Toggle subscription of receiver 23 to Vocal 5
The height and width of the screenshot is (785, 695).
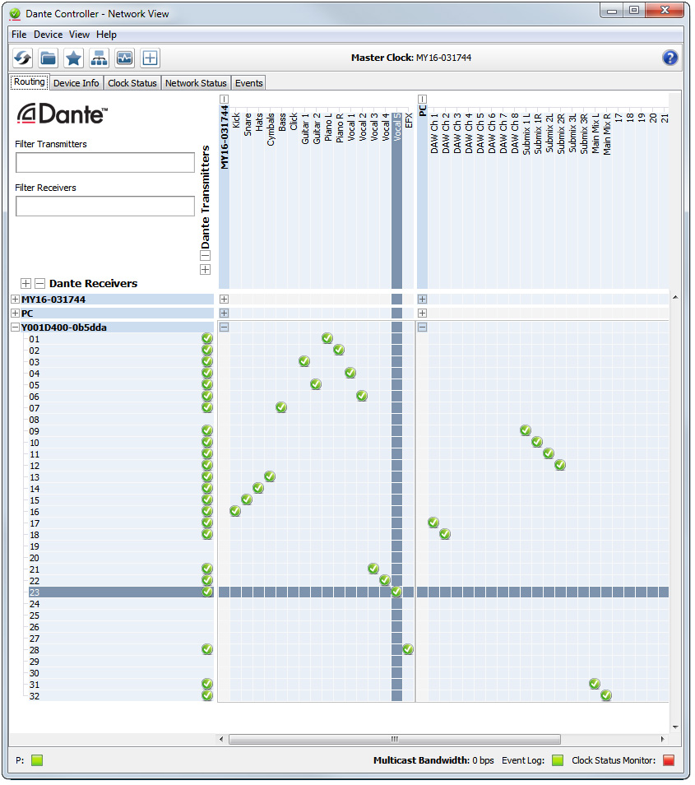click(x=396, y=592)
